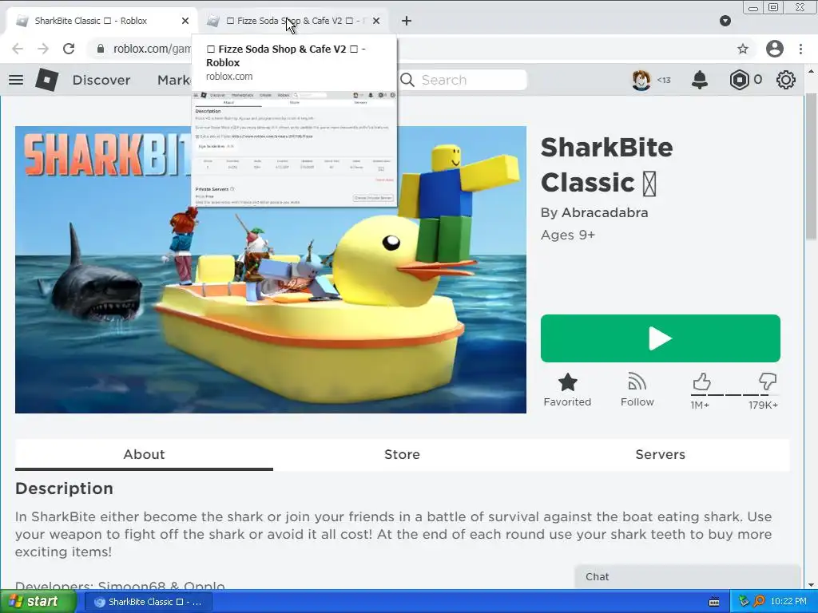The width and height of the screenshot is (818, 613).
Task: Open the Discover page
Action: [x=101, y=80]
